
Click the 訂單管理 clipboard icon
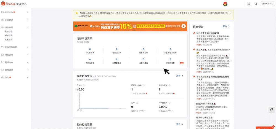pyautogui.click(x=2, y=20)
